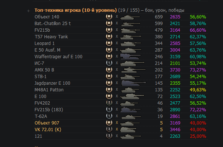Click FV215b mastery badge icon

109,30
